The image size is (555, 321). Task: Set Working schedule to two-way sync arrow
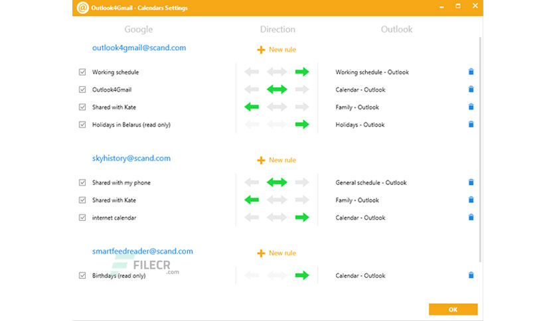tap(277, 72)
